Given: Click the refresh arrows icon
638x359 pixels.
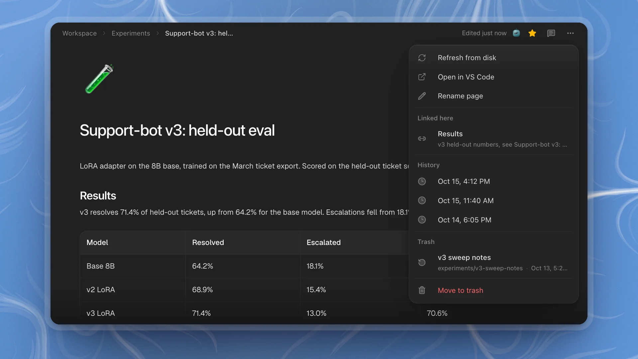Looking at the screenshot, I should pos(422,58).
